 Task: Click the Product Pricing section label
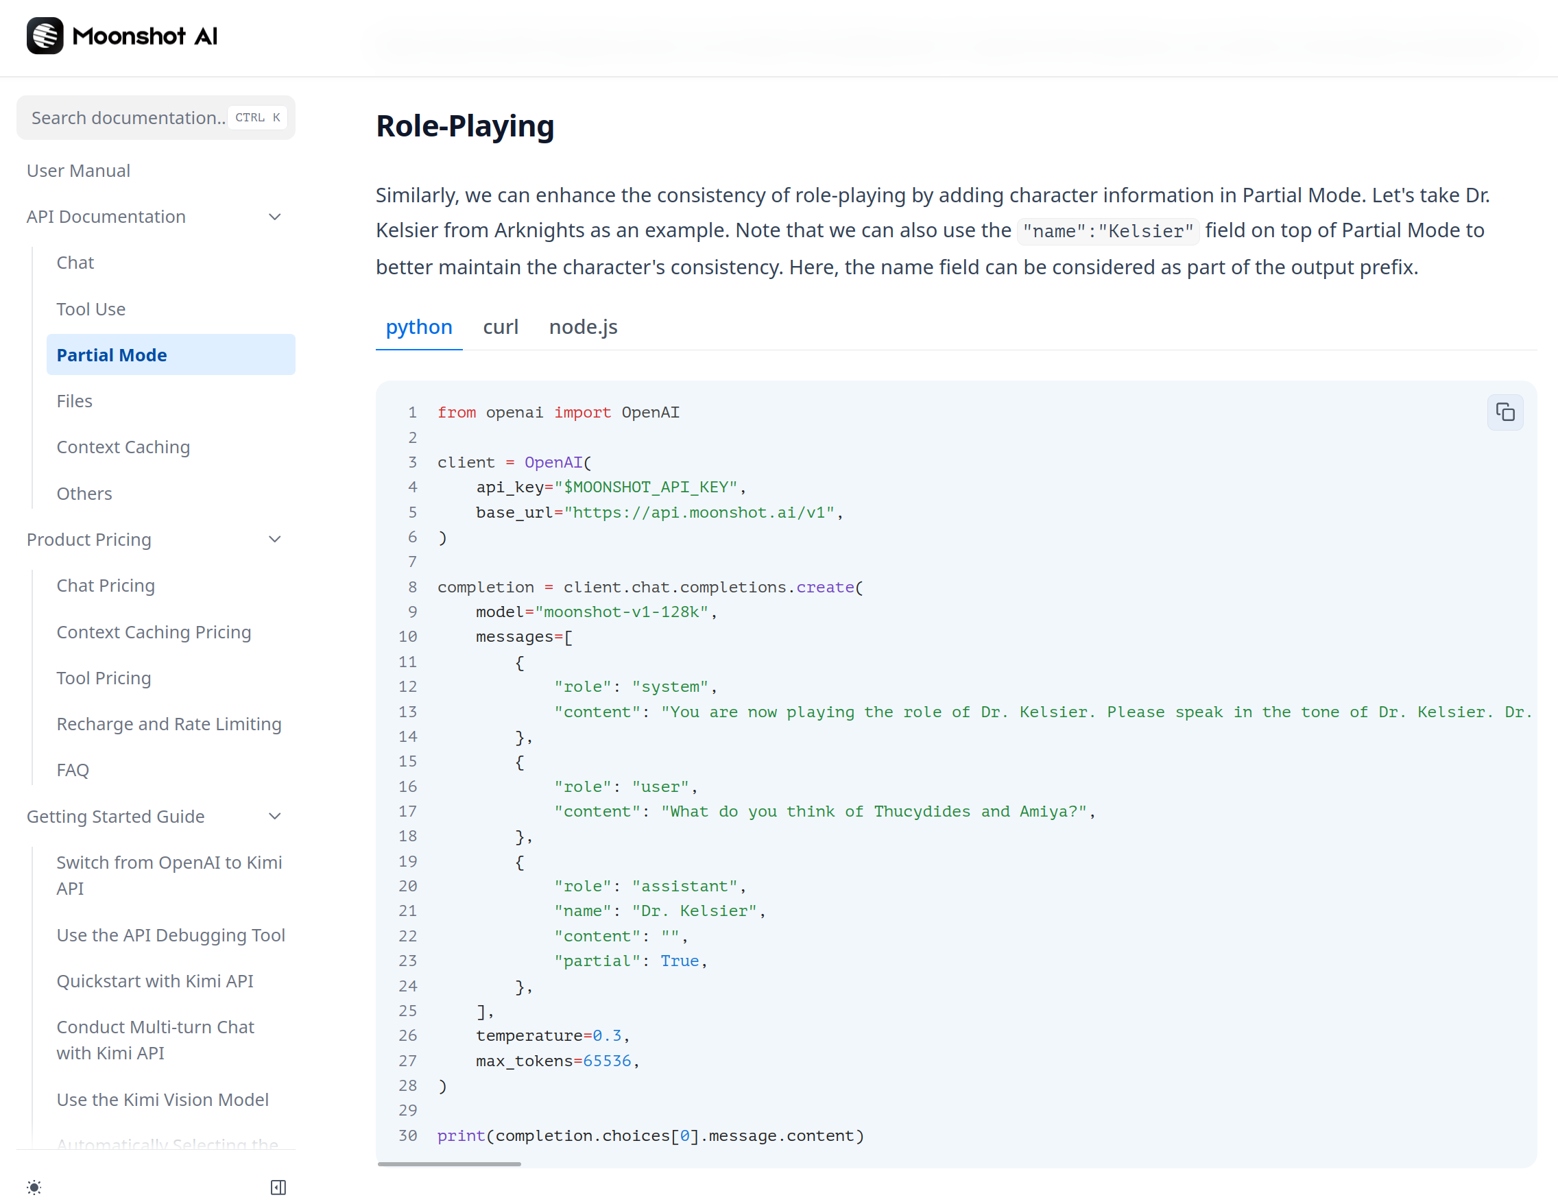88,539
